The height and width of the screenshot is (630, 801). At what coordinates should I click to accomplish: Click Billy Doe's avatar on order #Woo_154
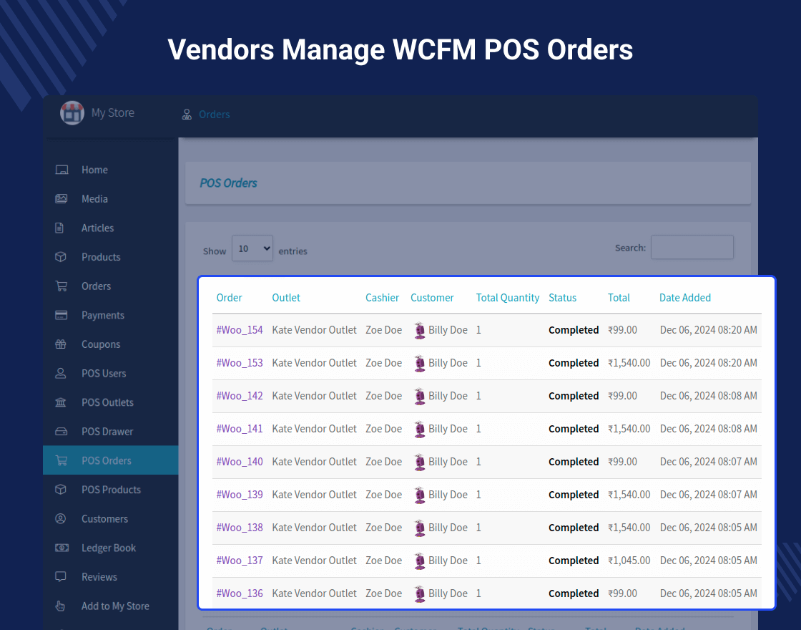tap(420, 330)
